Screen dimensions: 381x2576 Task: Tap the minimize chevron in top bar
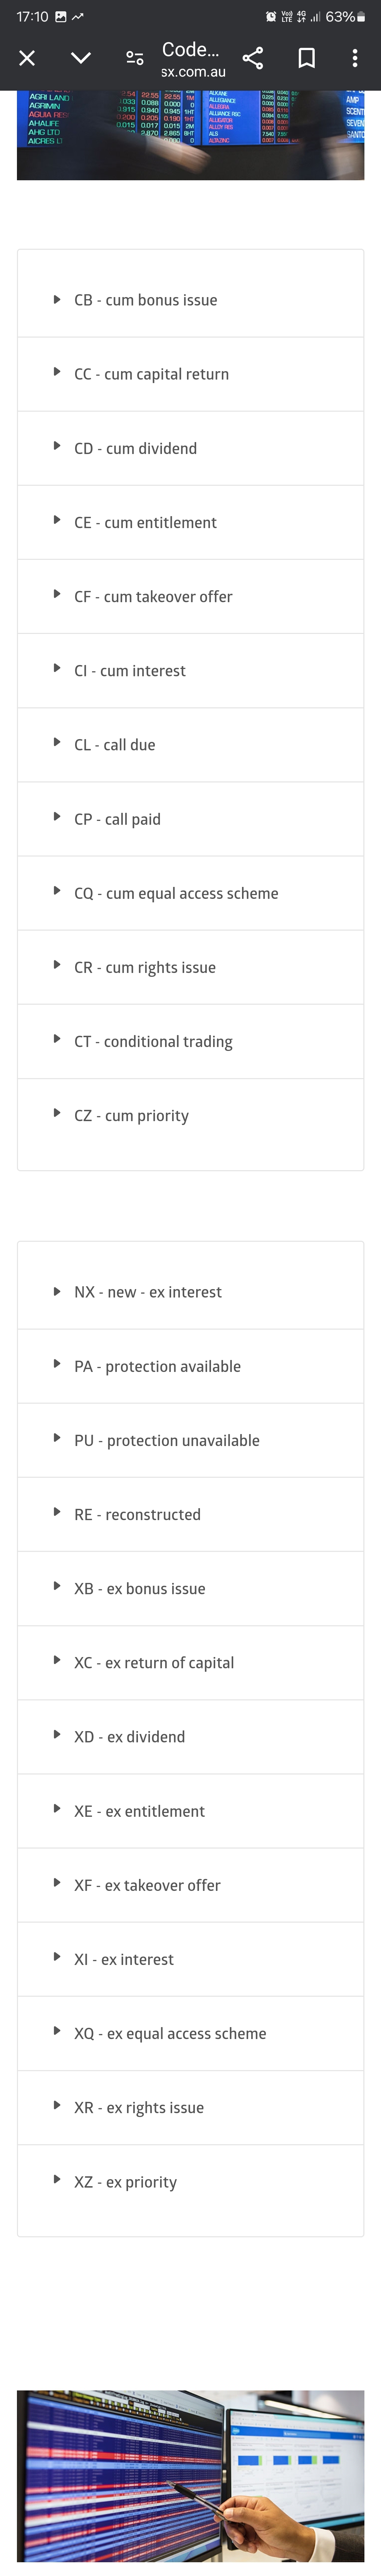(81, 58)
